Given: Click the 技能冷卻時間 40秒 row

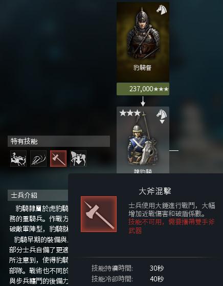Looking at the screenshot, I should (128, 279).
